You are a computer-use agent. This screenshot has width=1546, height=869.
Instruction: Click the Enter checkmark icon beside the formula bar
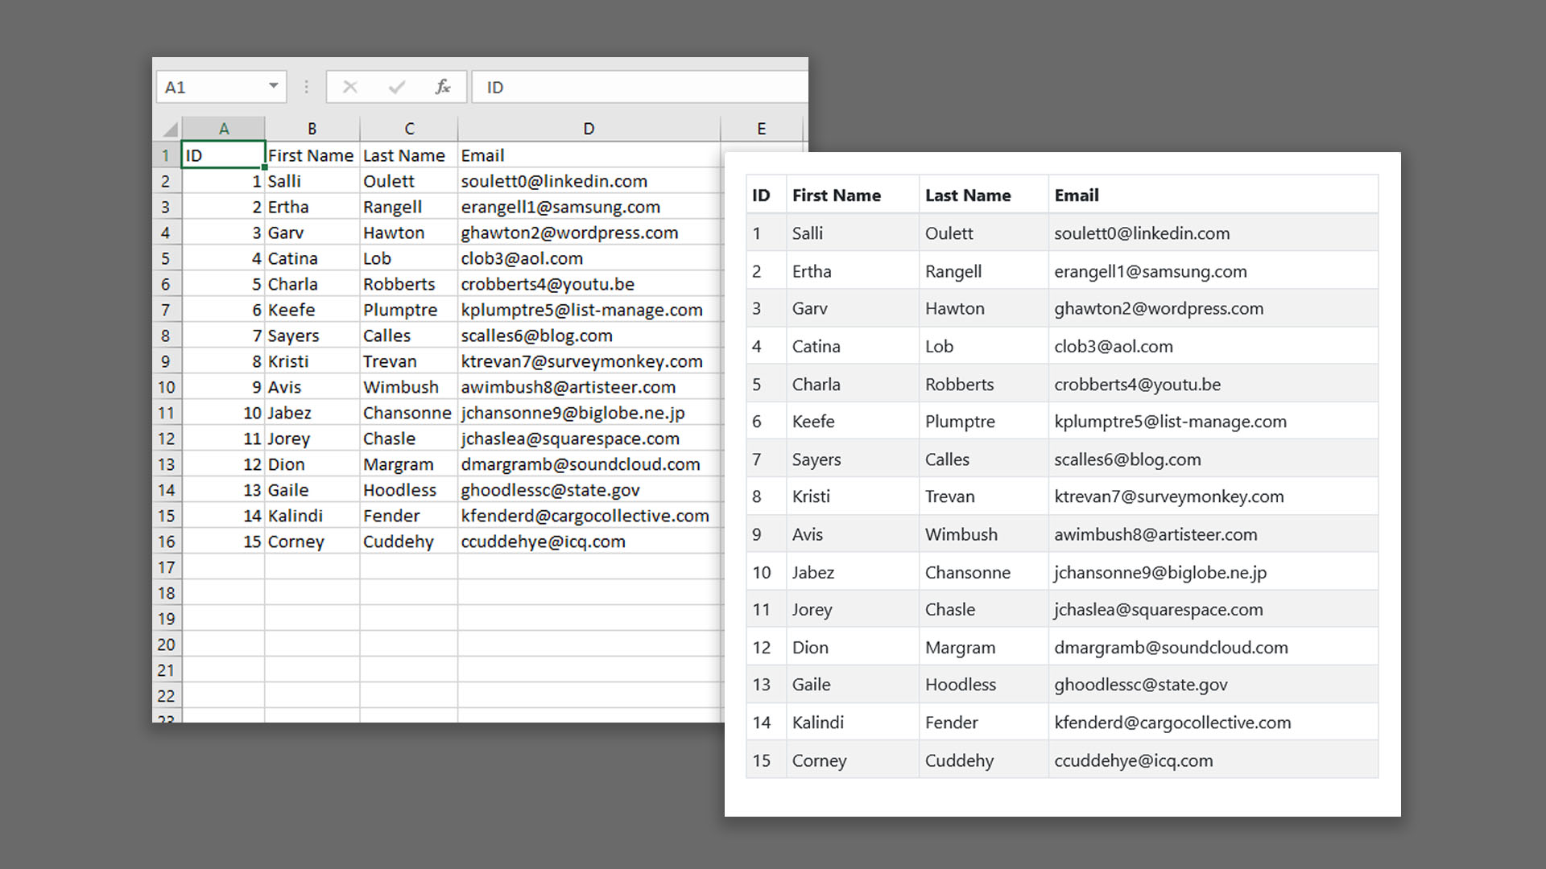click(396, 87)
